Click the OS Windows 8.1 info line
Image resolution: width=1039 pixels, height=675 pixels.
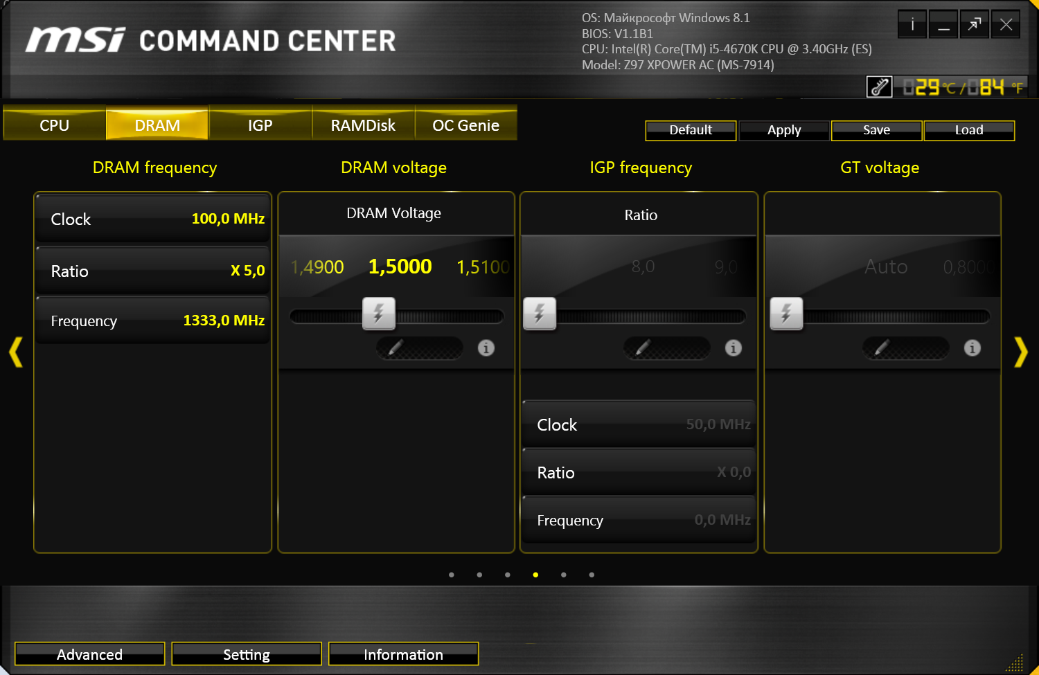(666, 18)
